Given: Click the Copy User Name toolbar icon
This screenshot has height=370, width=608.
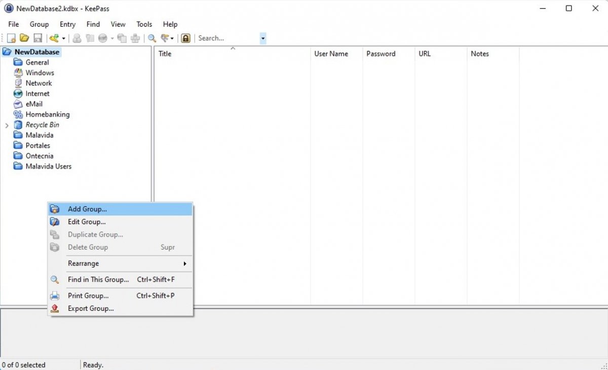Looking at the screenshot, I should pos(77,38).
